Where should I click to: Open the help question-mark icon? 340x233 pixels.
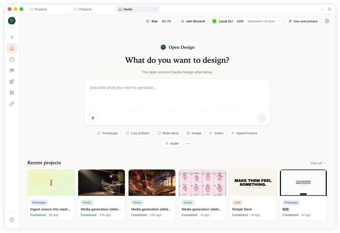click(12, 220)
